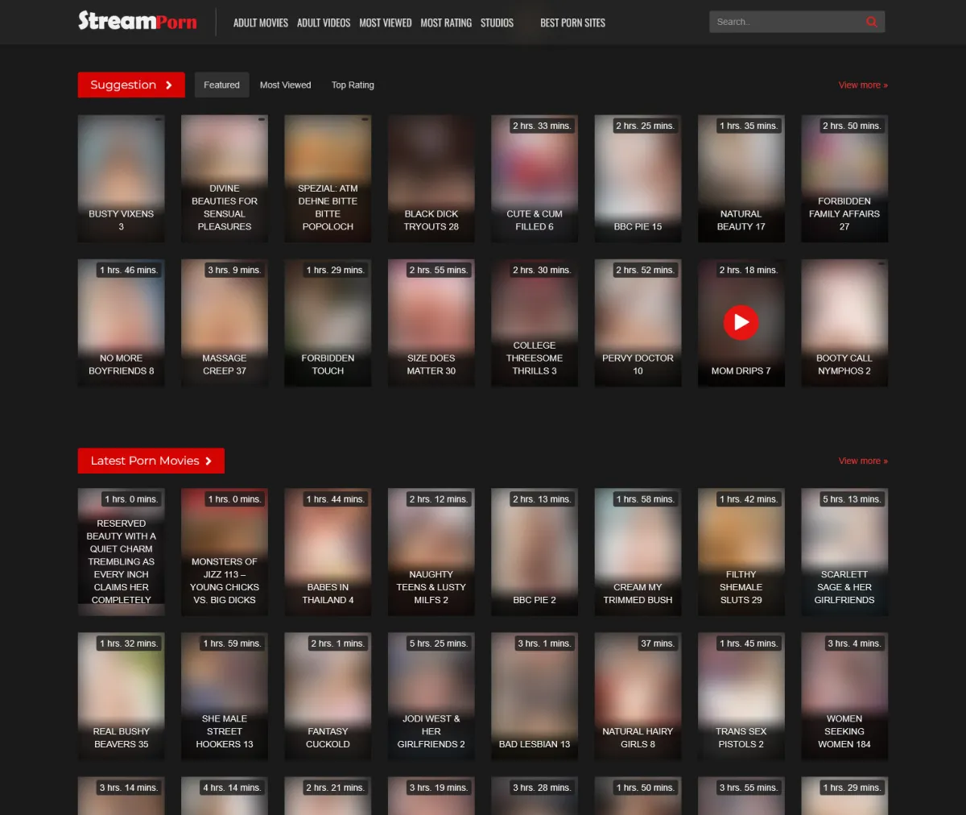Screen dimensions: 966x815
Task: Select the Top Rating tab
Action: tap(353, 85)
